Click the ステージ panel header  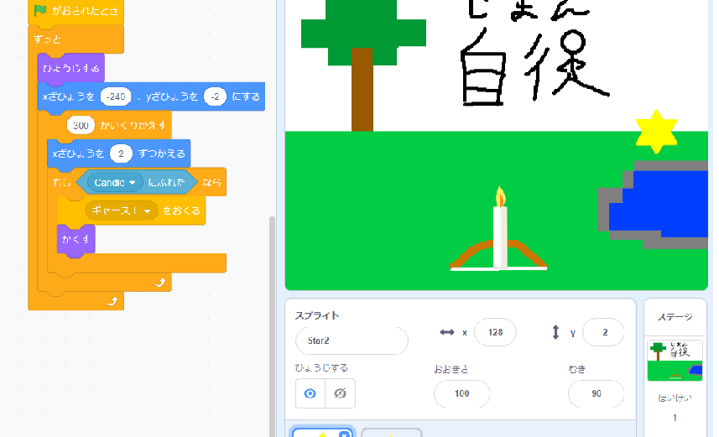(x=675, y=317)
